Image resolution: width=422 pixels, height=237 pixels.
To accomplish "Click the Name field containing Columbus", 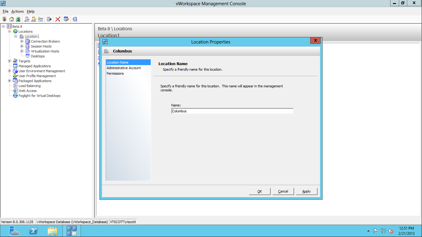I will pyautogui.click(x=232, y=111).
